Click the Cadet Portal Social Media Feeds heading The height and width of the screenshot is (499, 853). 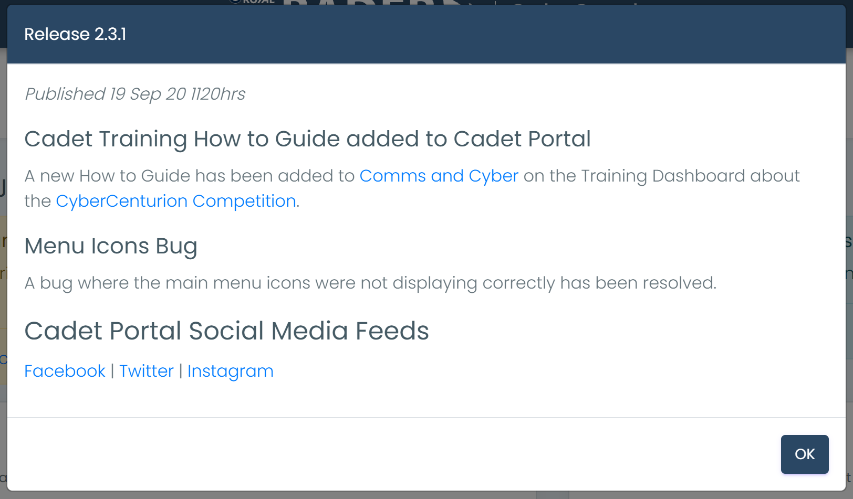pyautogui.click(x=226, y=331)
